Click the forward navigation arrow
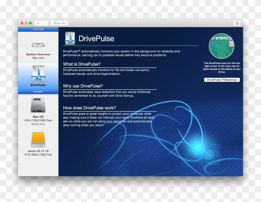 45,23
